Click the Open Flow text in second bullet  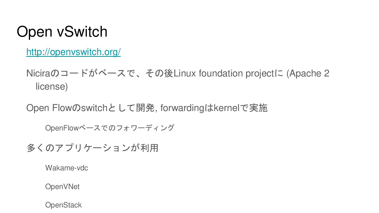coord(49,108)
